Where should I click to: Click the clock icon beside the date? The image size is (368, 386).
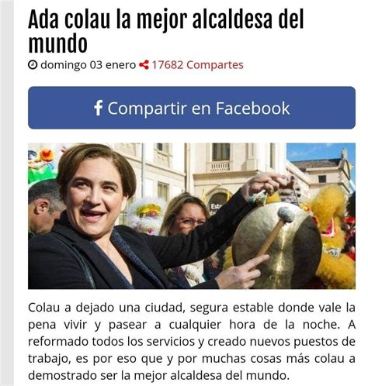coord(33,65)
